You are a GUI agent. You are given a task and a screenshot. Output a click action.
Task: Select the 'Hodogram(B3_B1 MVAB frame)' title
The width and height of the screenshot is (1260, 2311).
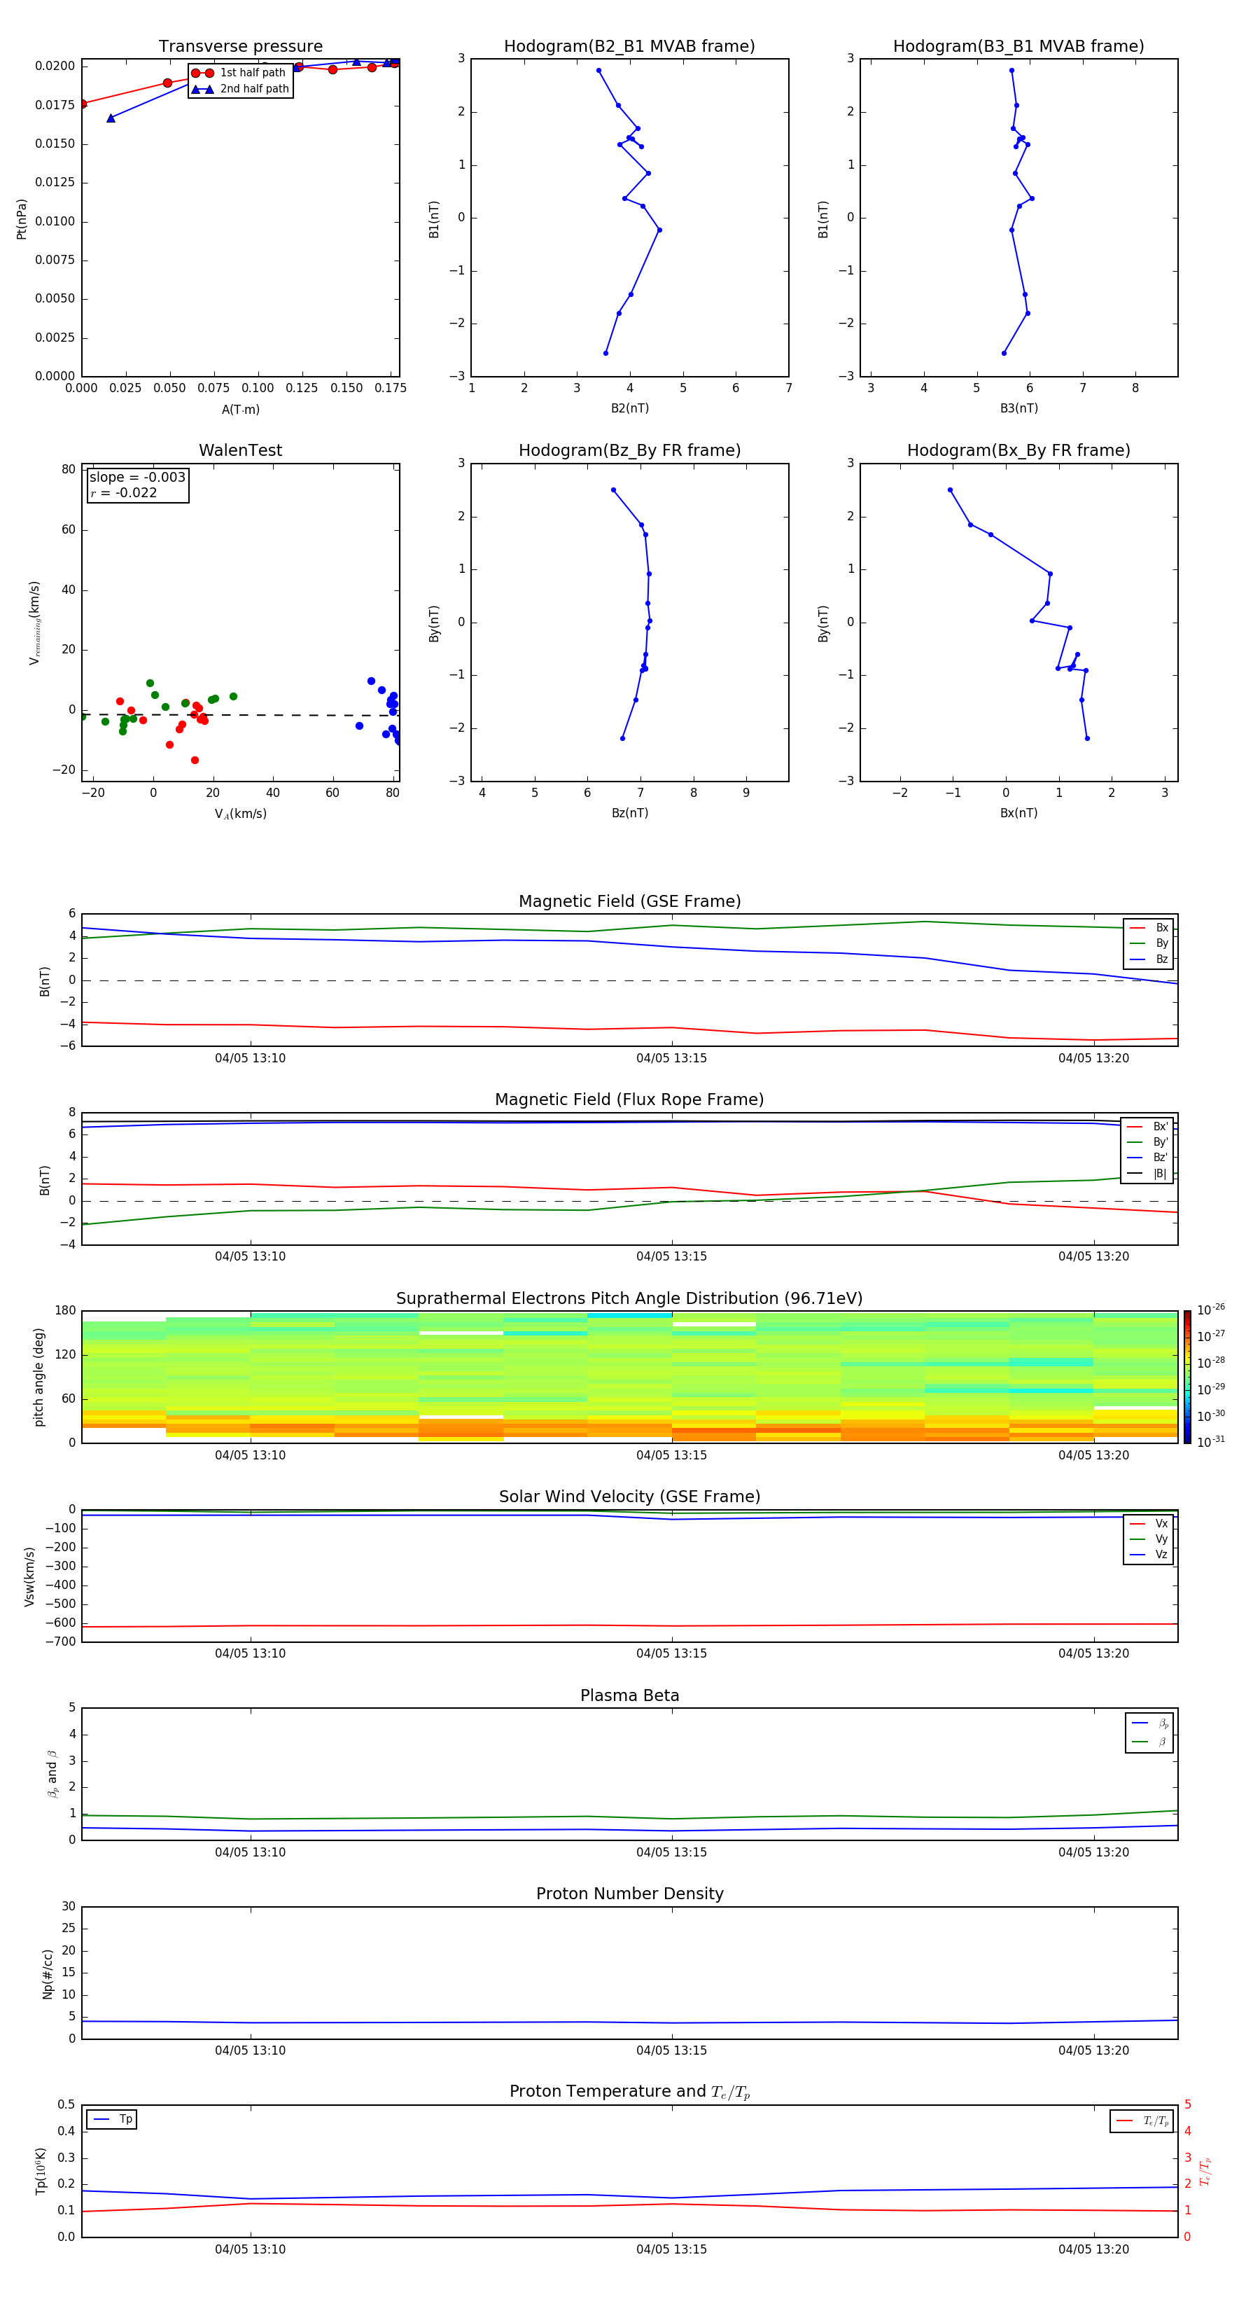[x=1018, y=47]
